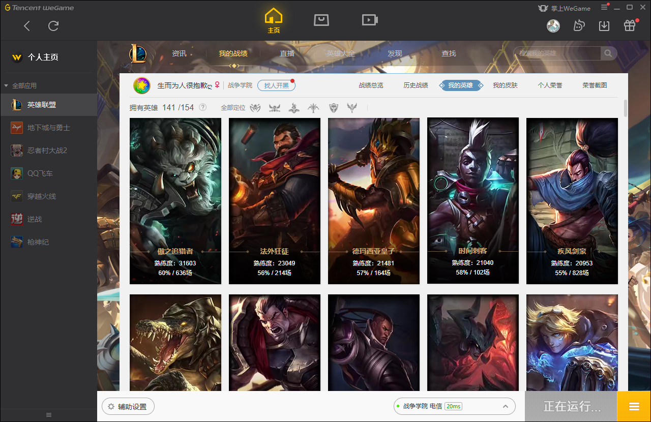The width and height of the screenshot is (651, 422).
Task: Select 英雄联盟 in the sidebar
Action: coord(48,105)
